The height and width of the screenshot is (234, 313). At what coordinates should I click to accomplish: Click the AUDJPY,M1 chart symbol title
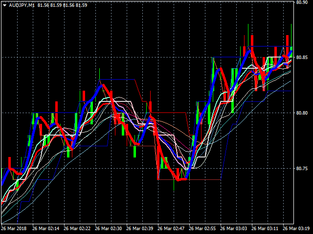click(22, 5)
